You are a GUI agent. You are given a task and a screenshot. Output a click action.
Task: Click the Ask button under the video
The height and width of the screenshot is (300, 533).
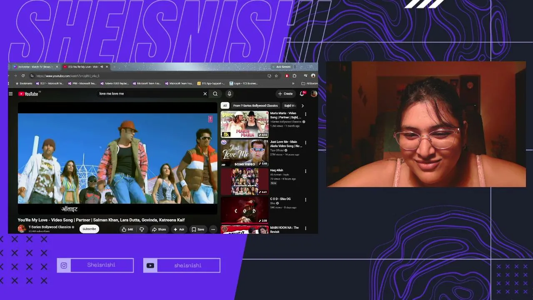point(179,229)
